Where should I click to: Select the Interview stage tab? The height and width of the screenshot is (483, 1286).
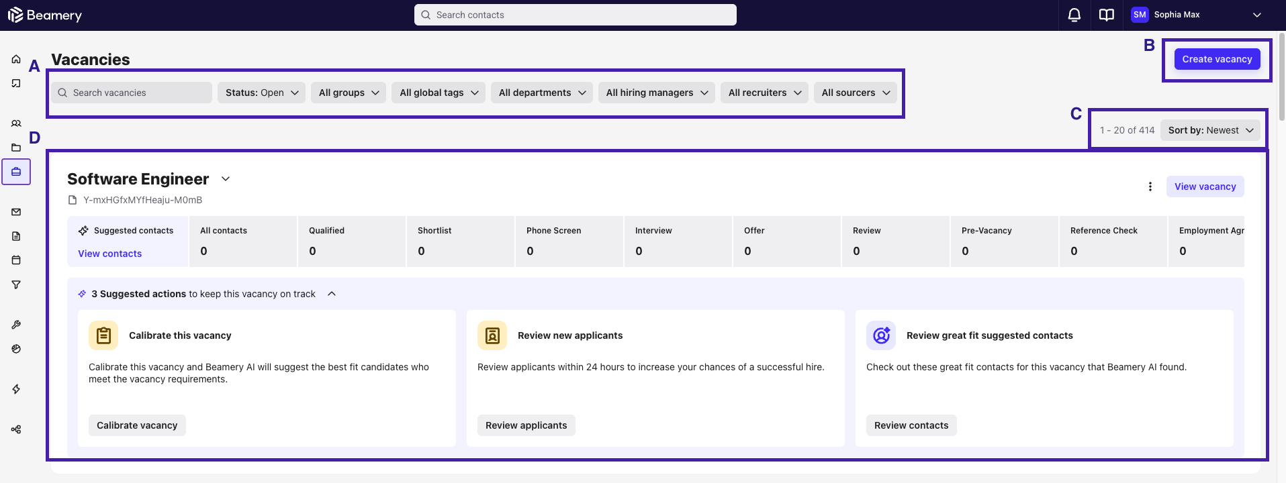tap(678, 241)
